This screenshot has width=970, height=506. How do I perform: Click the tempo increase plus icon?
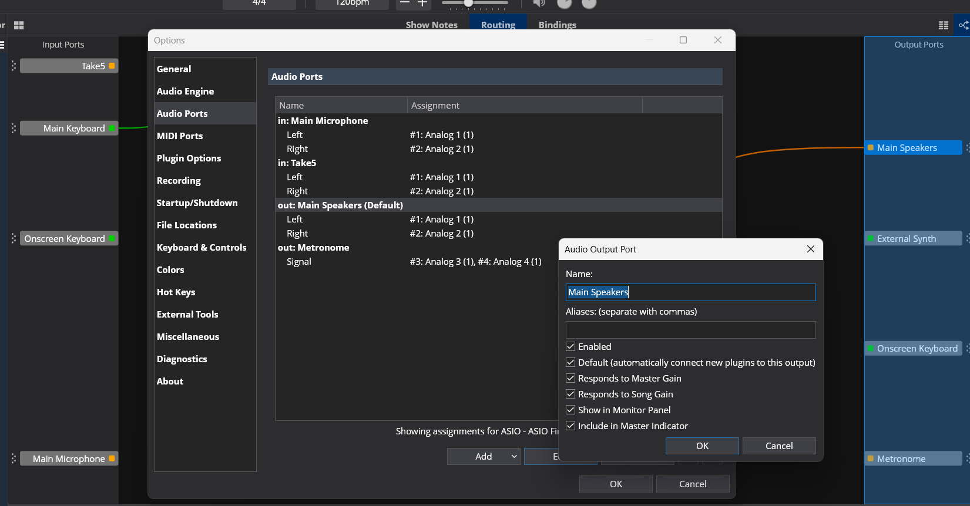(422, 4)
